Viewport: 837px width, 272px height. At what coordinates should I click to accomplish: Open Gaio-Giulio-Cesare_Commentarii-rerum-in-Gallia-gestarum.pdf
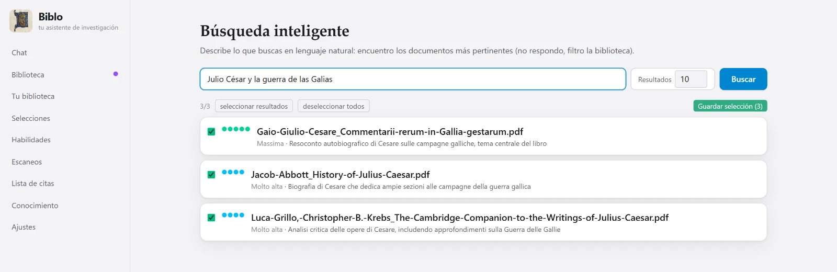click(390, 132)
